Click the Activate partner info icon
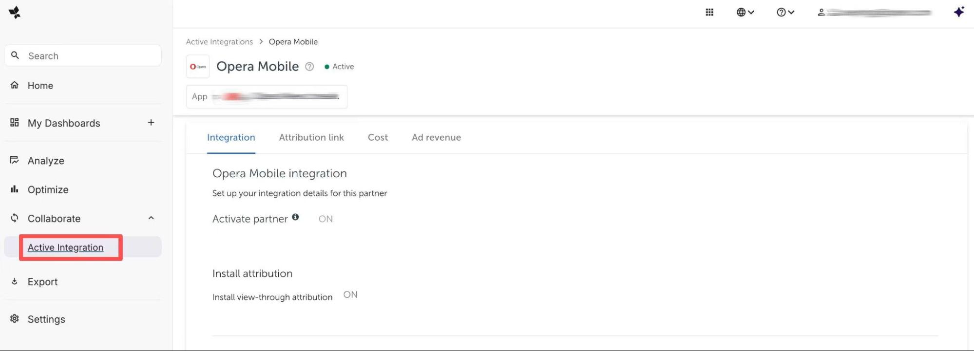This screenshot has width=974, height=351. click(295, 217)
